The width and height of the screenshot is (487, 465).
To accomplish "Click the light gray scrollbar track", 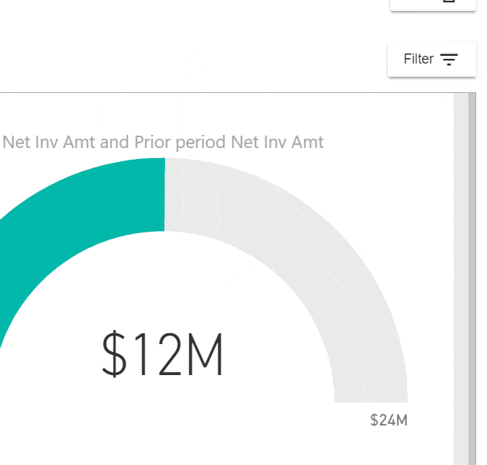I will pyautogui.click(x=461, y=271).
